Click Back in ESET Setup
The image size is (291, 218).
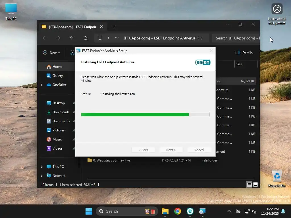tap(143, 150)
